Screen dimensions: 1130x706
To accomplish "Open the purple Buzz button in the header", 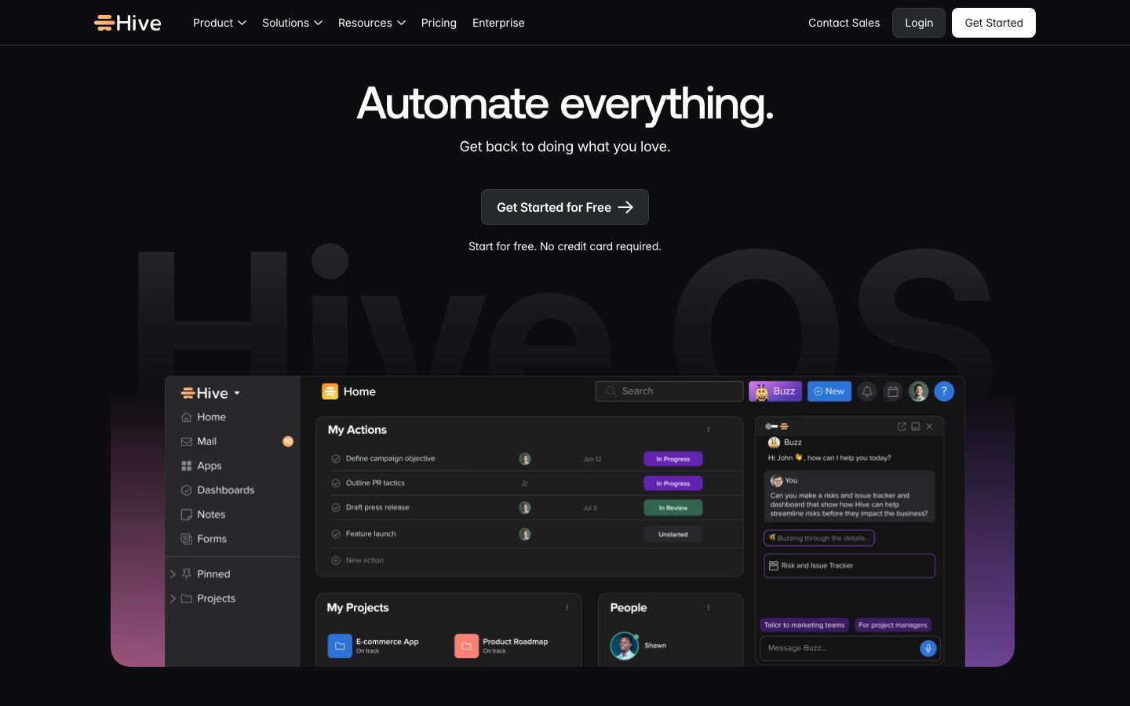I will click(775, 391).
